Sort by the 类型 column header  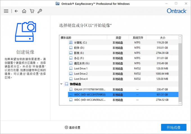118,38
